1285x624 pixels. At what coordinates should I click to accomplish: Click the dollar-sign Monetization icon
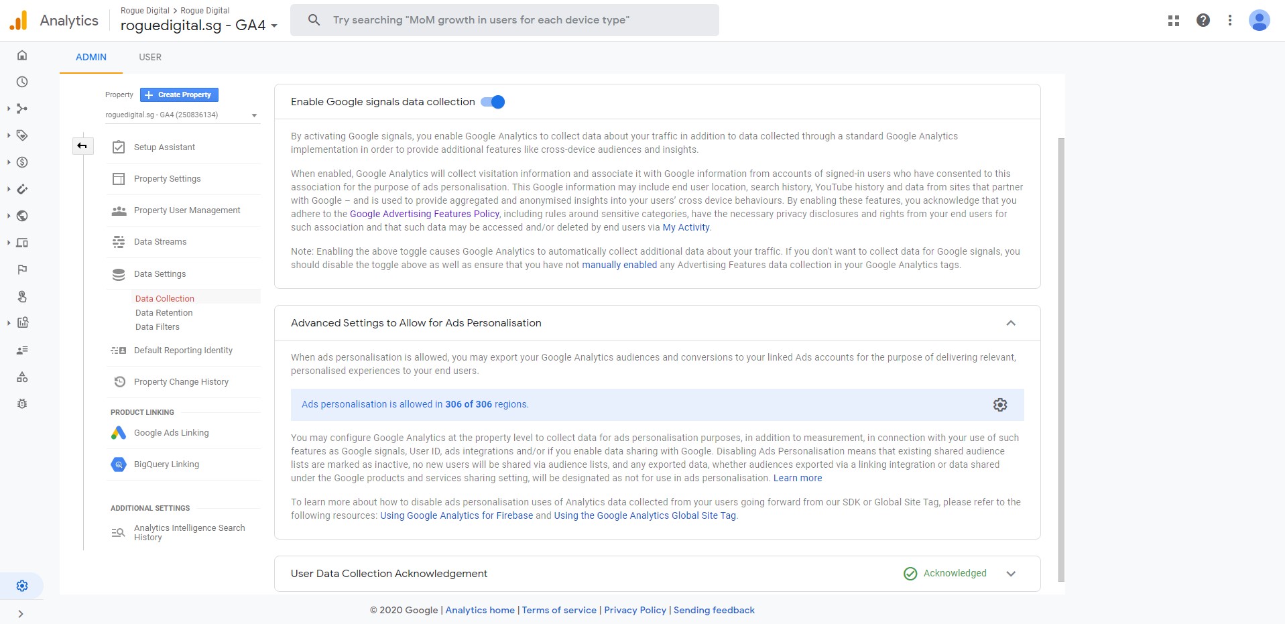22,162
